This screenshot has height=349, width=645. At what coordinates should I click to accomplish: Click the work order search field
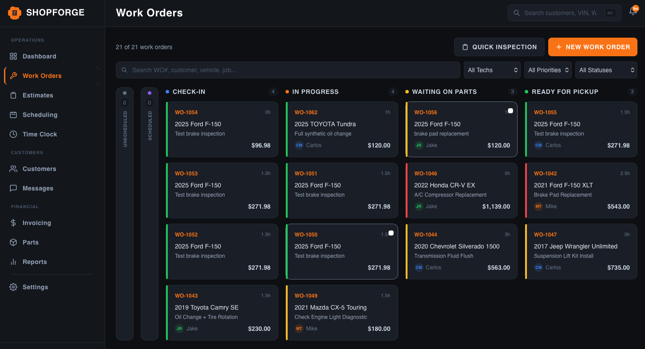[288, 70]
